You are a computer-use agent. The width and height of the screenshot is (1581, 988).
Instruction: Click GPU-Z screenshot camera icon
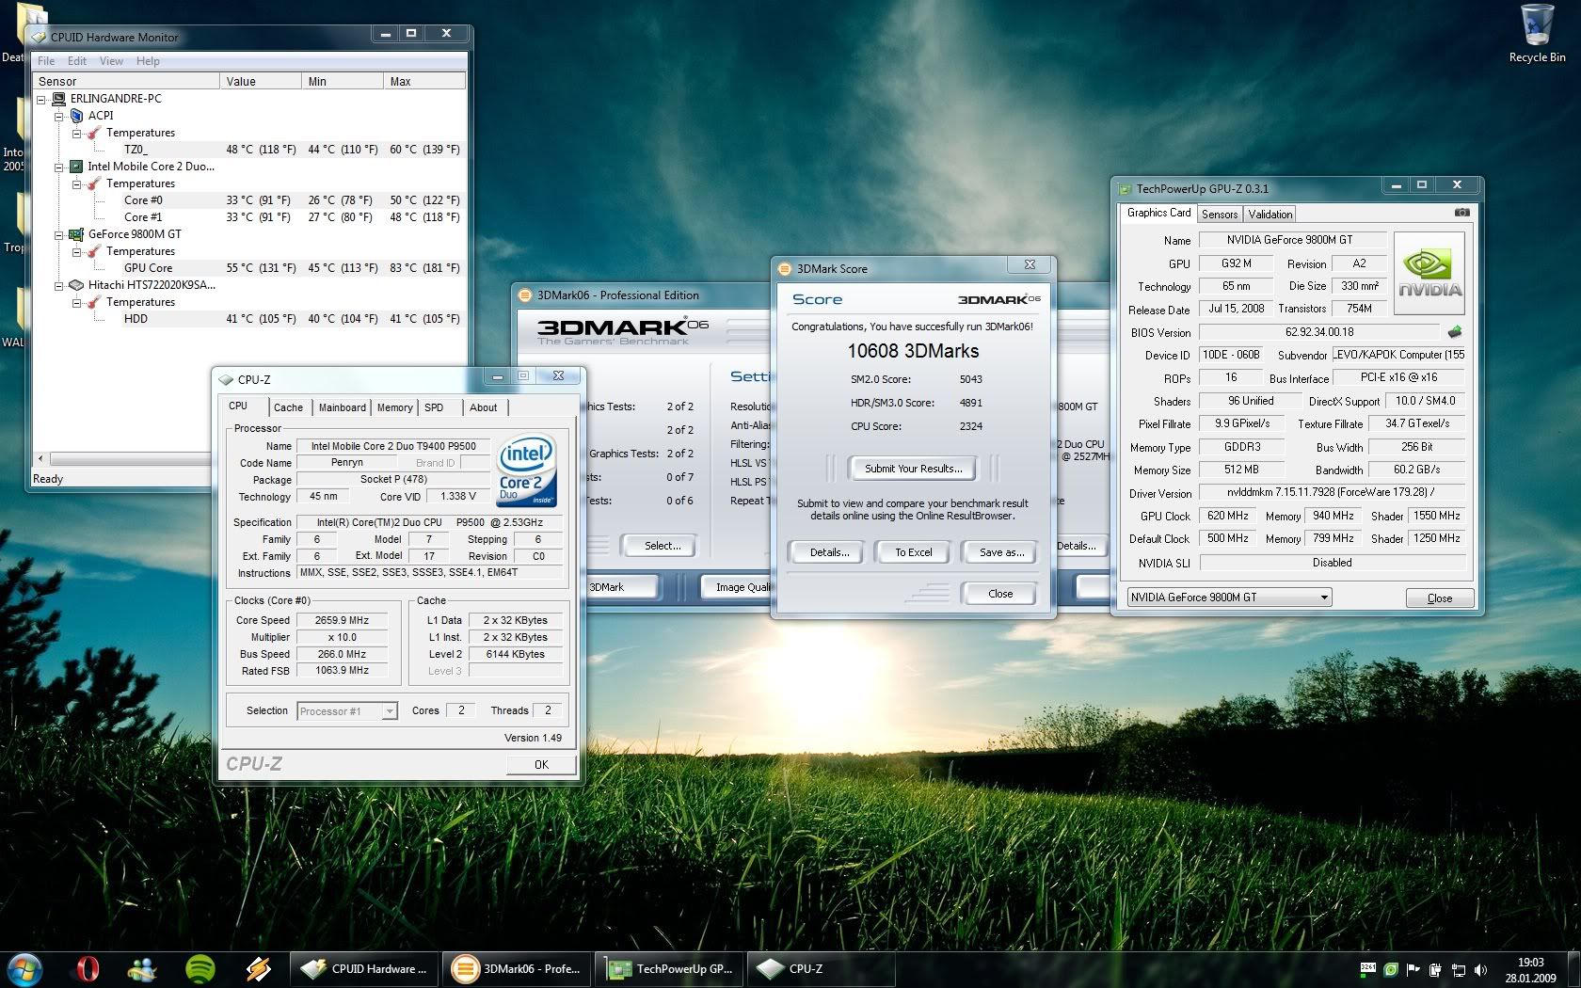1461,213
